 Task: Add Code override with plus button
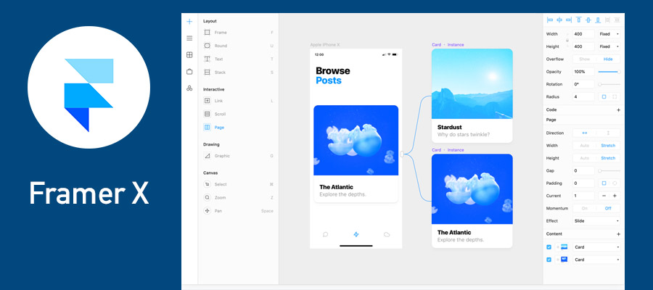(x=618, y=110)
